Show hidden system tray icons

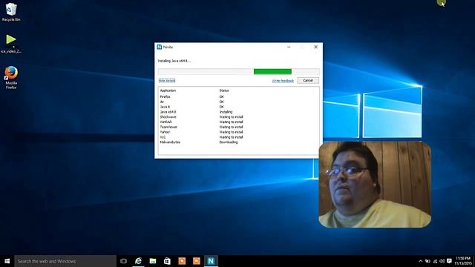421,261
